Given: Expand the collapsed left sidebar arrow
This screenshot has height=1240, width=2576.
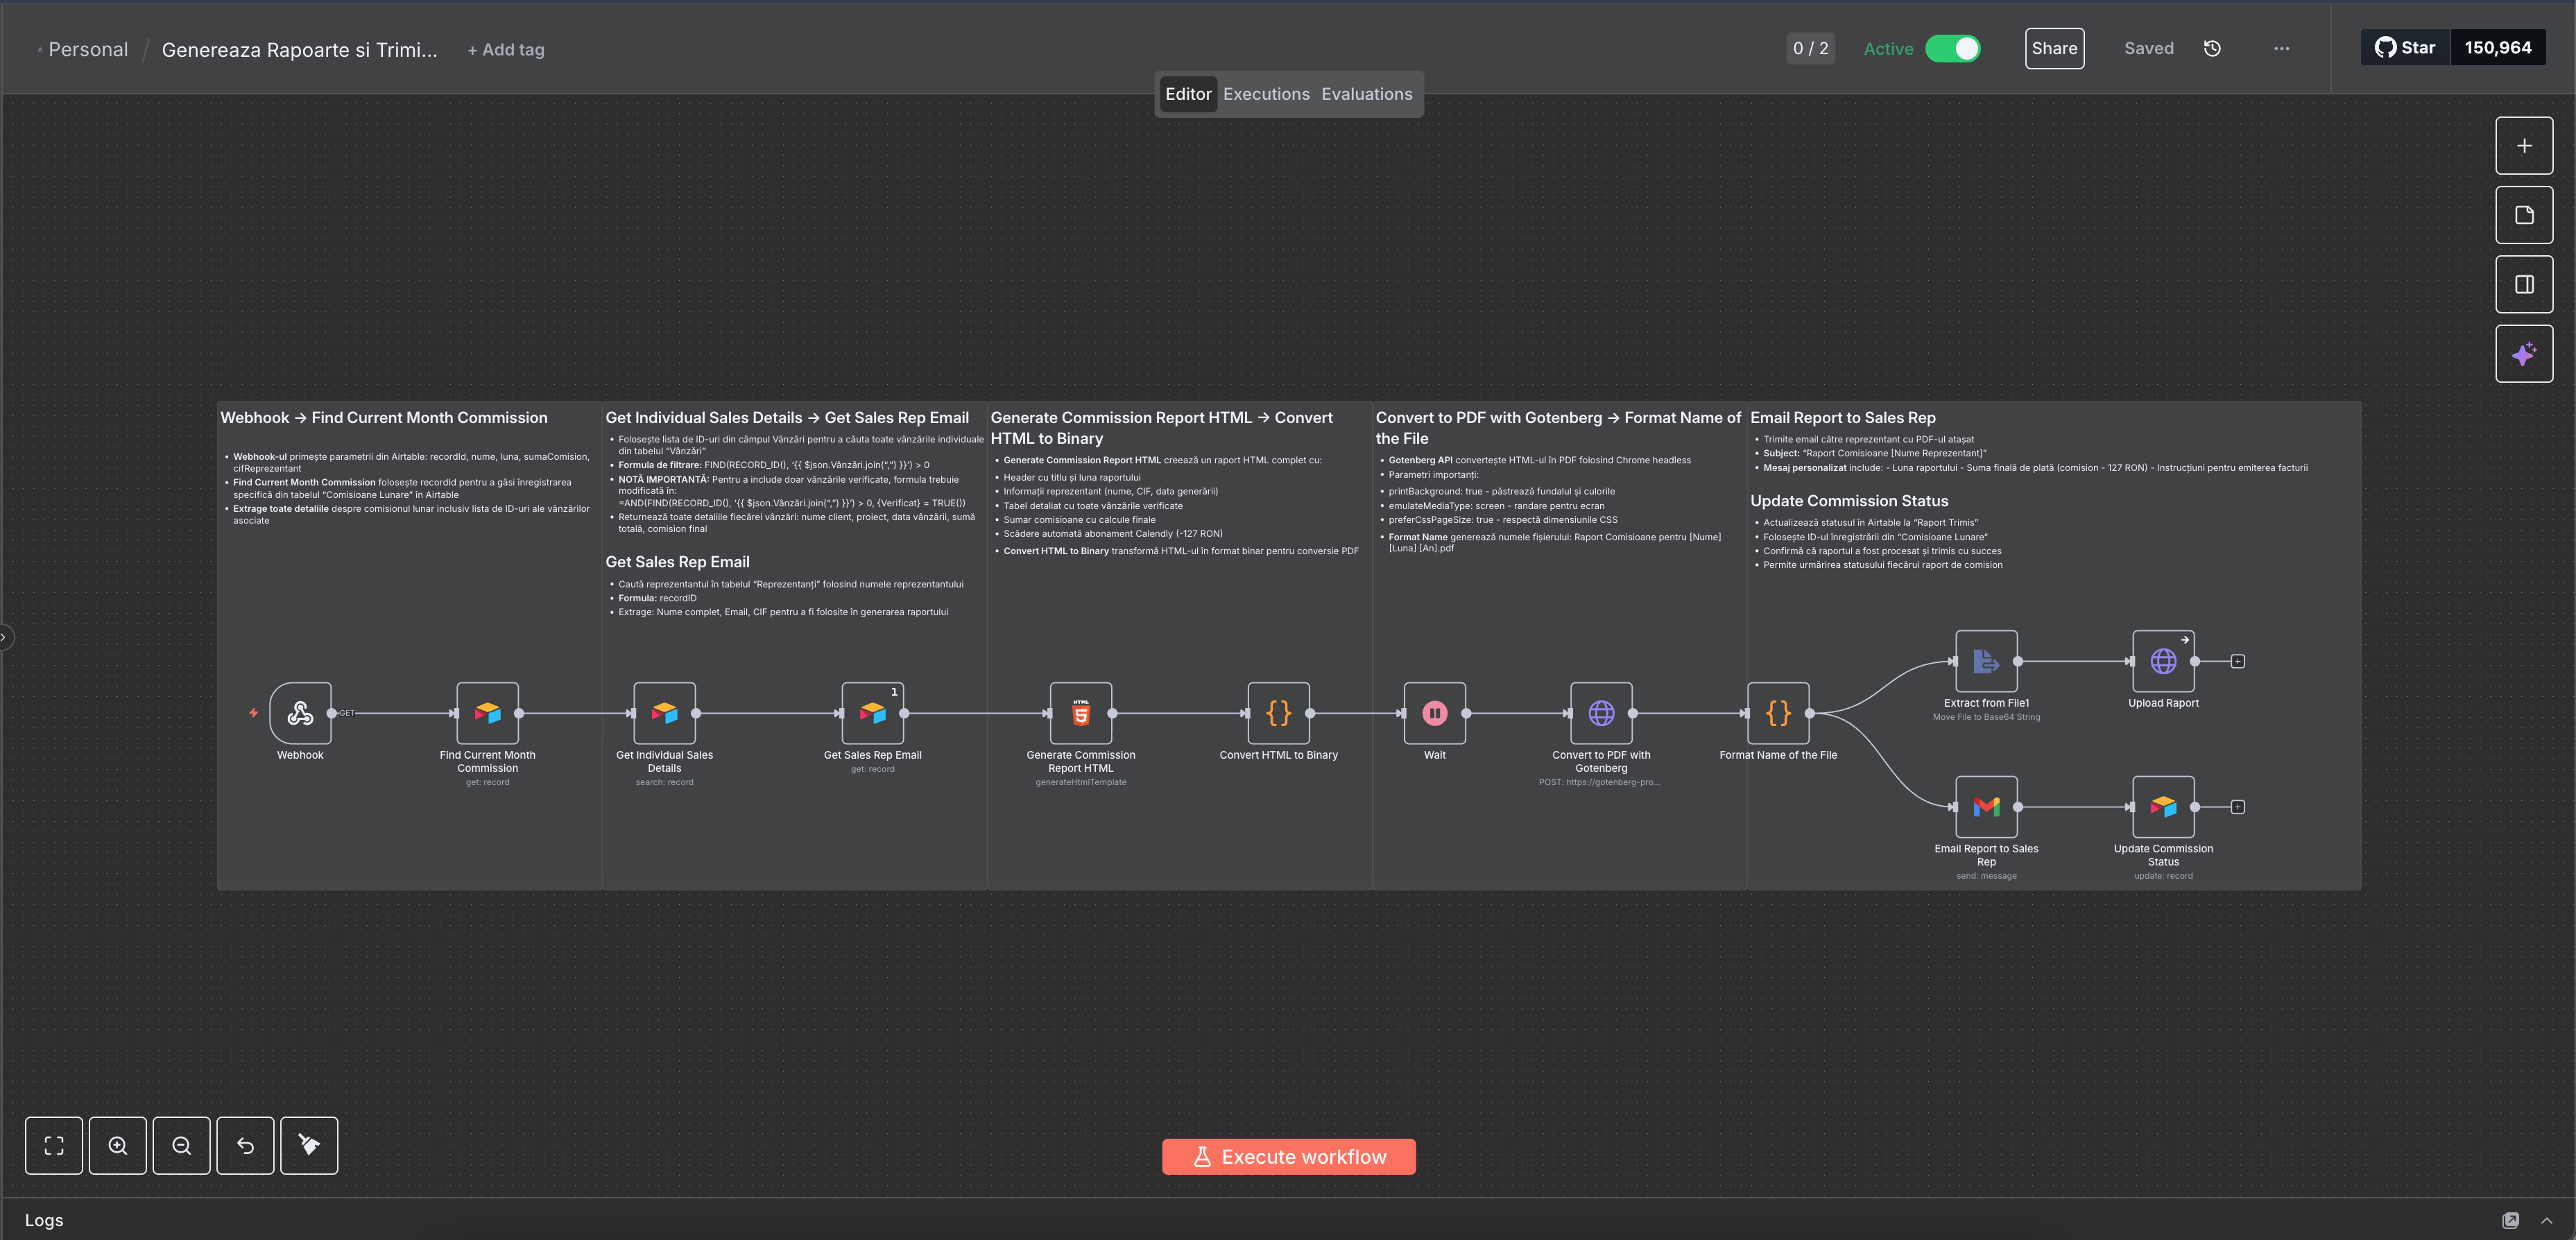Looking at the screenshot, I should coord(4,637).
